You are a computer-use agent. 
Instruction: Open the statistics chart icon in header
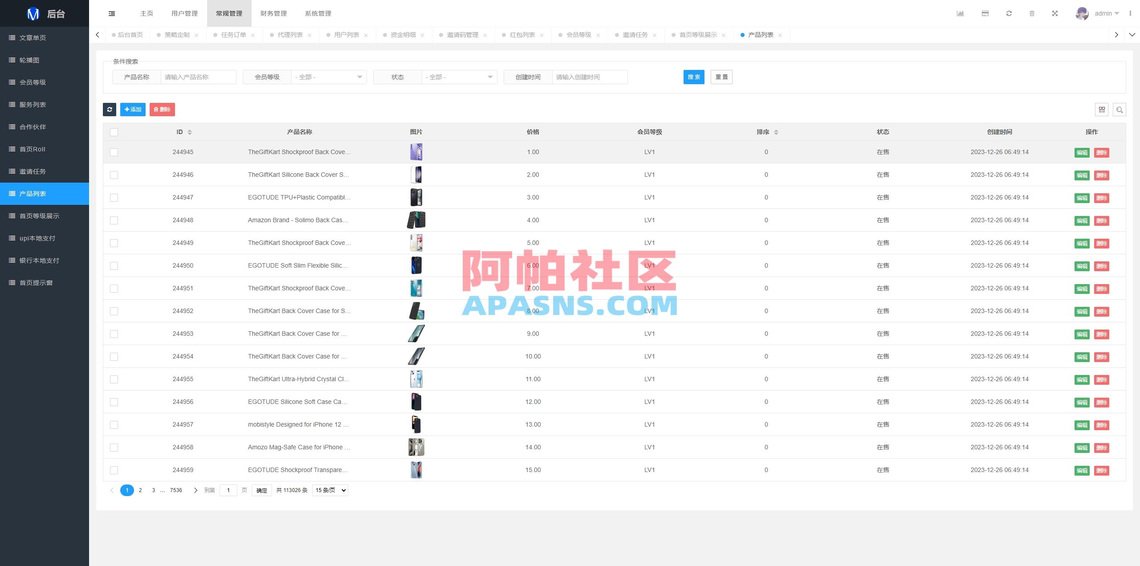pos(960,13)
